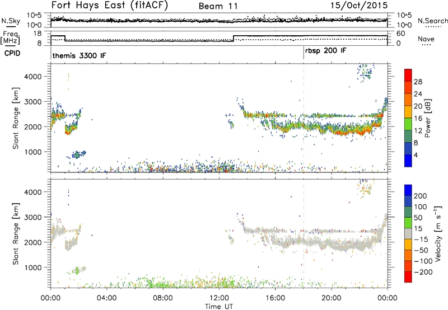Image resolution: width=448 pixels, height=310 pixels.
Task: Click the '08:00' time axis tick label
Action: pos(163,298)
